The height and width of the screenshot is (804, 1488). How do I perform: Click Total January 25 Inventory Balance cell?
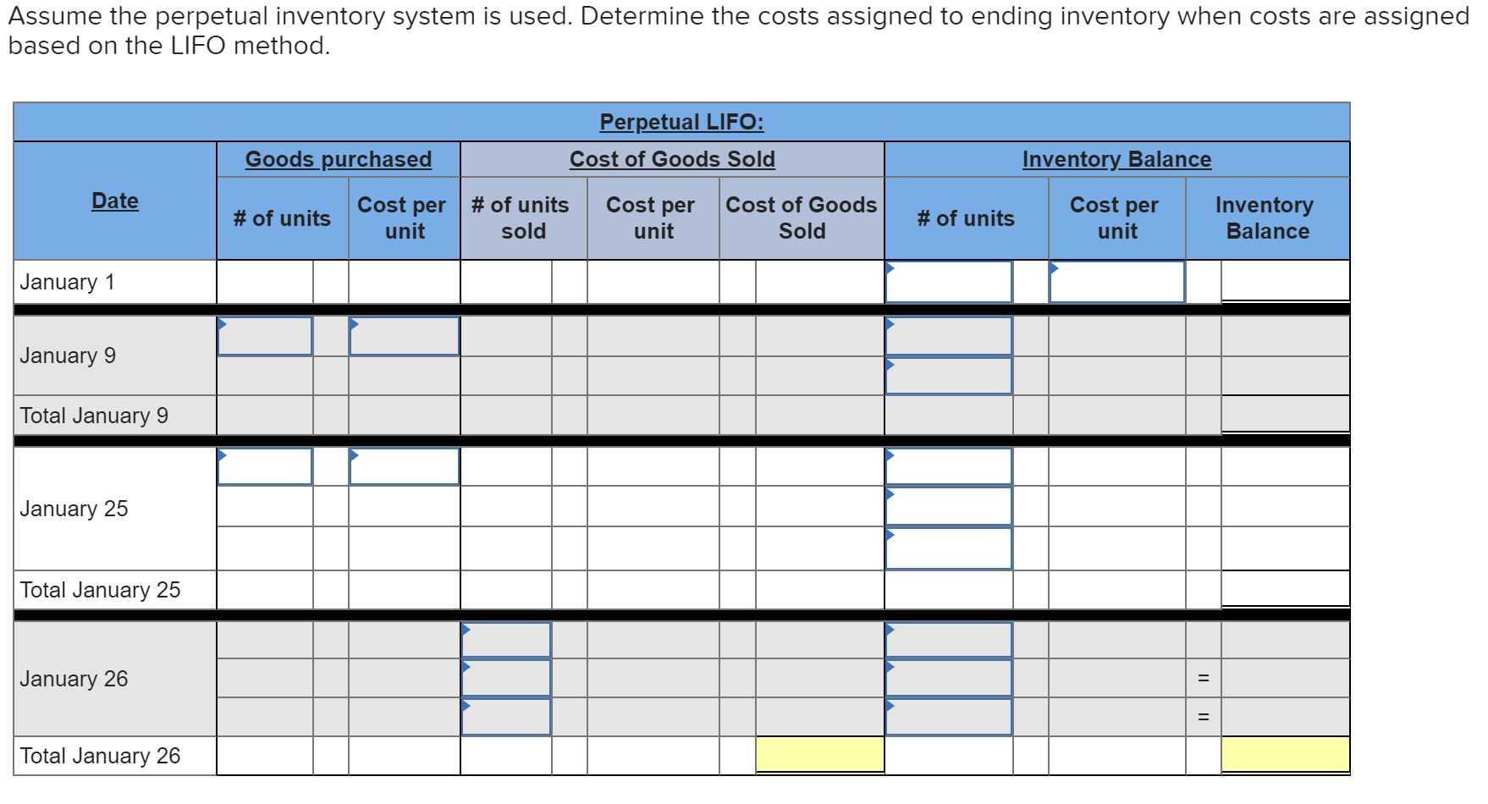click(x=1285, y=589)
